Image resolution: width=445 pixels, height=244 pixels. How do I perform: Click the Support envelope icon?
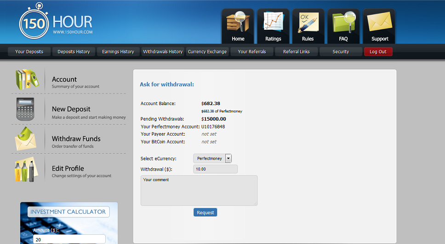pos(379,22)
